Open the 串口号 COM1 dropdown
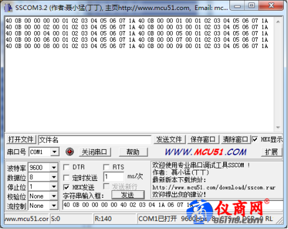 55,152
